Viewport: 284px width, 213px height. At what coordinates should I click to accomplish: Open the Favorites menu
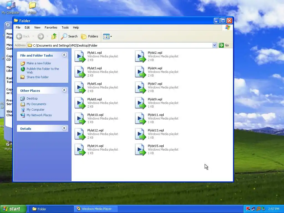coord(51,27)
